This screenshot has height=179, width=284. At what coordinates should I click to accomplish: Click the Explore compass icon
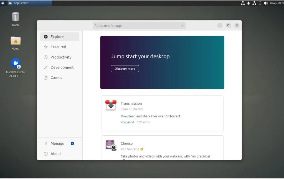pos(46,37)
